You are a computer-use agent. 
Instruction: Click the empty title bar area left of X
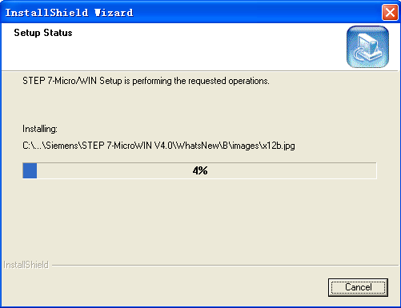(258, 13)
